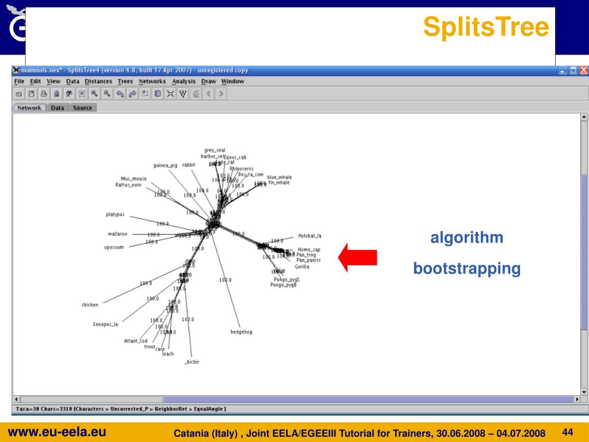Click the Find (binoculars) toolbar icon
The image size is (589, 442).
(x=69, y=94)
